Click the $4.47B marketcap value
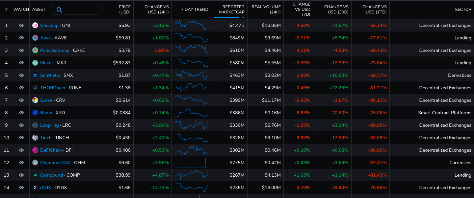This screenshot has height=198, width=474. click(237, 25)
